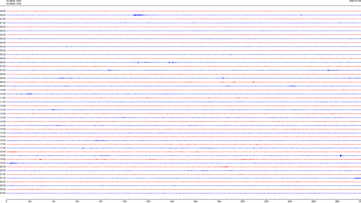361x203 pixels.
Task: Select the 13:30 trace label
Action: [x=3, y=118]
